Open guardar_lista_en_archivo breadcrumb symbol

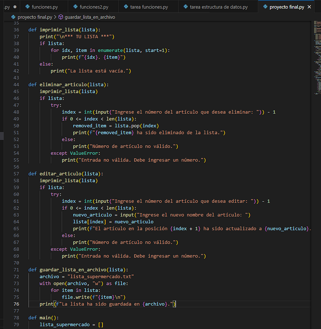tap(90, 17)
